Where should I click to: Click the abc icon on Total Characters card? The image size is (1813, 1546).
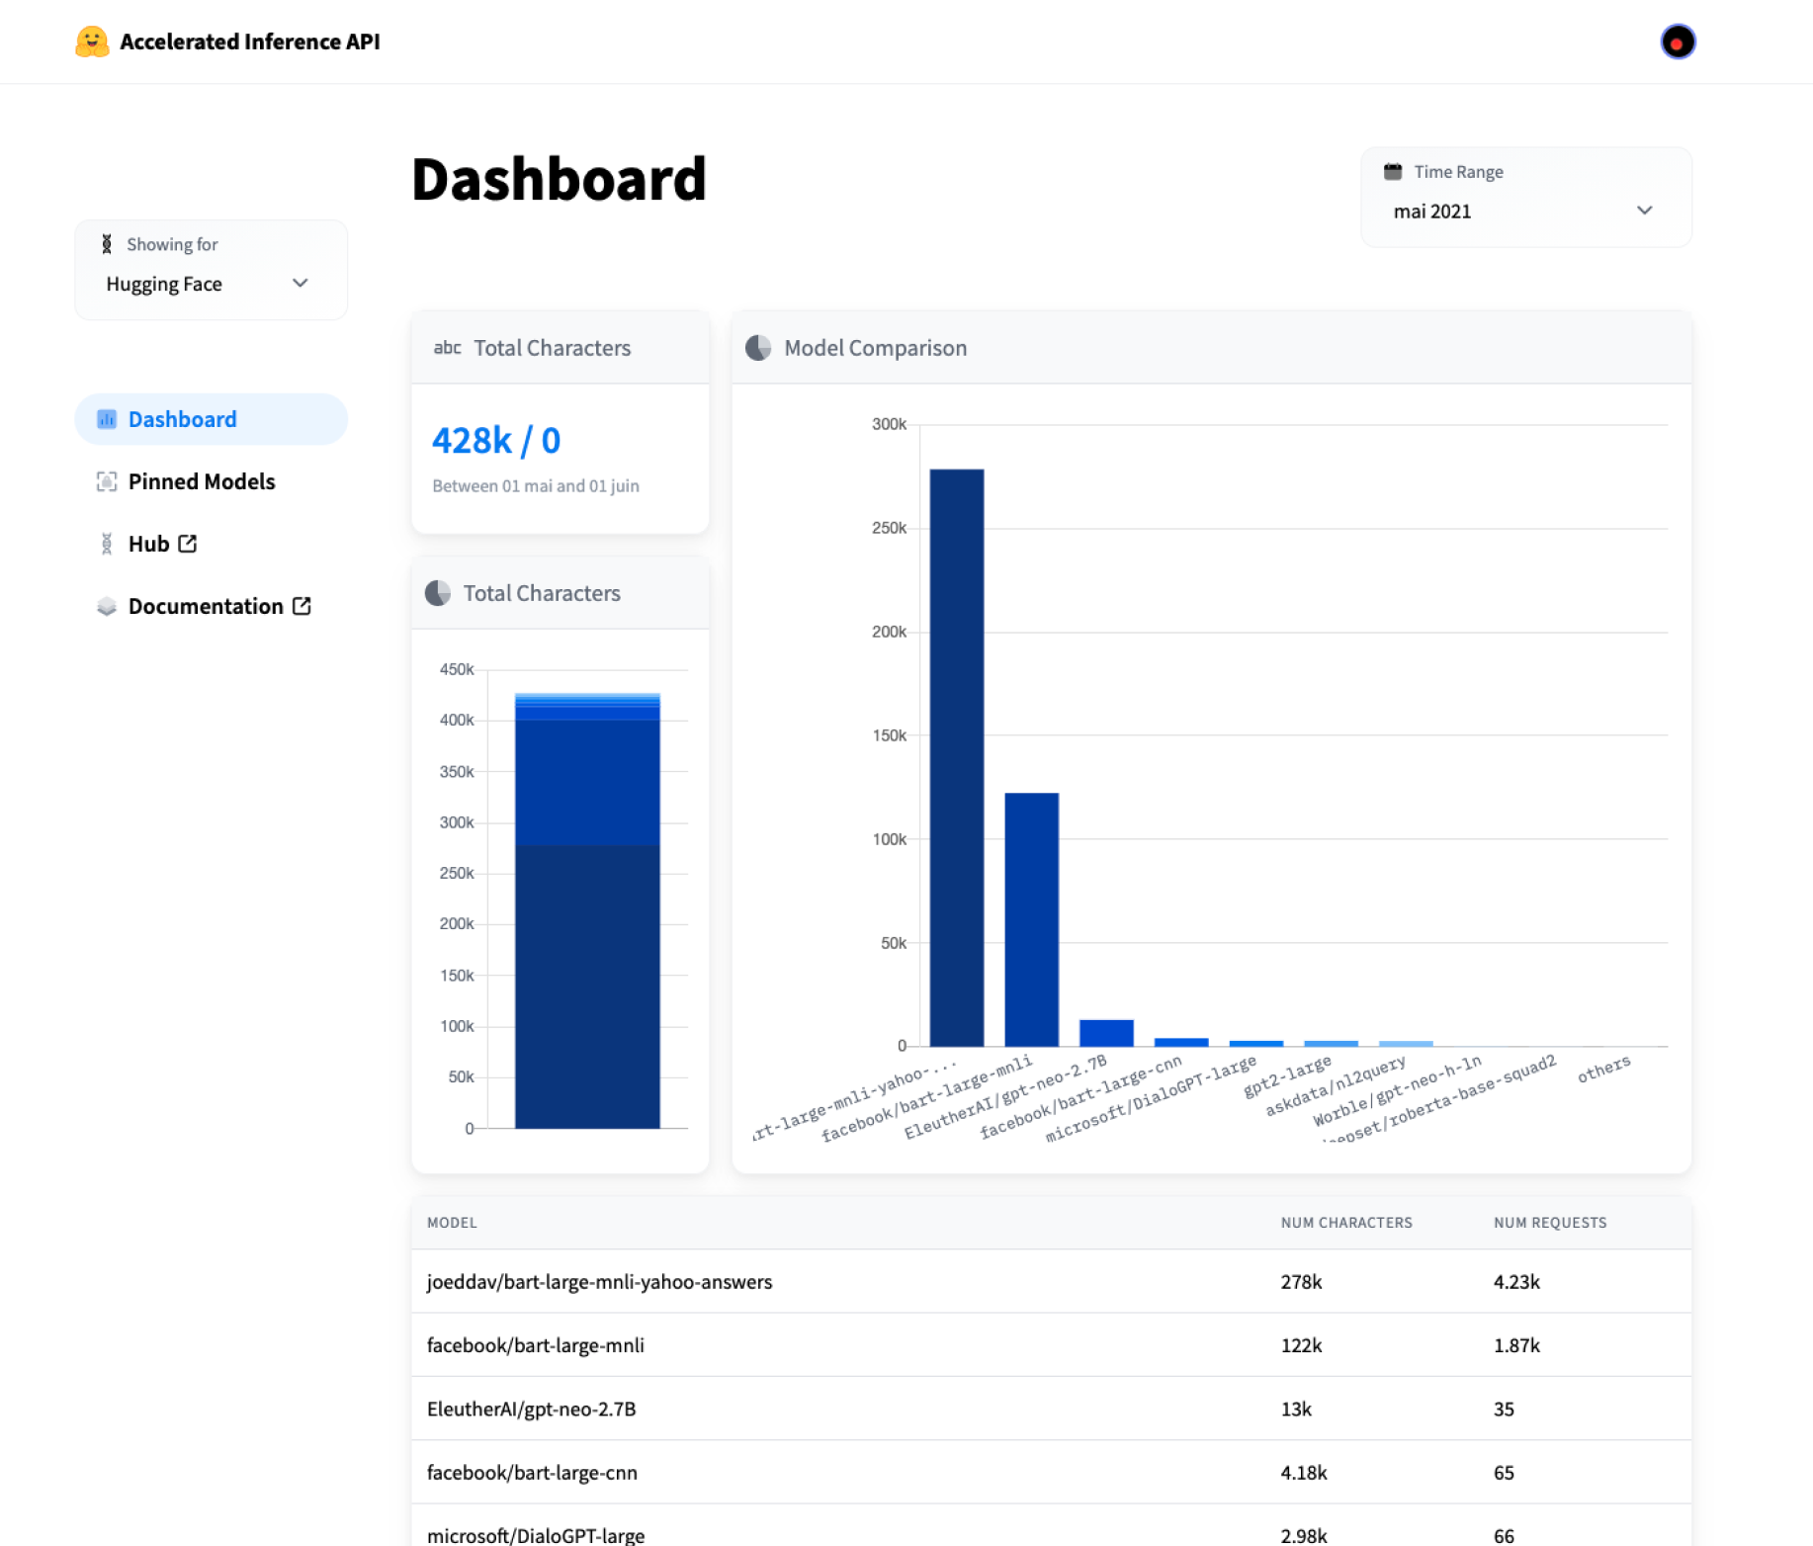(x=447, y=348)
